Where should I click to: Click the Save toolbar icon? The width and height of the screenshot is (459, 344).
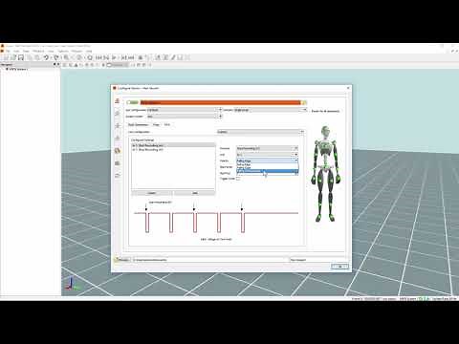tap(21, 57)
